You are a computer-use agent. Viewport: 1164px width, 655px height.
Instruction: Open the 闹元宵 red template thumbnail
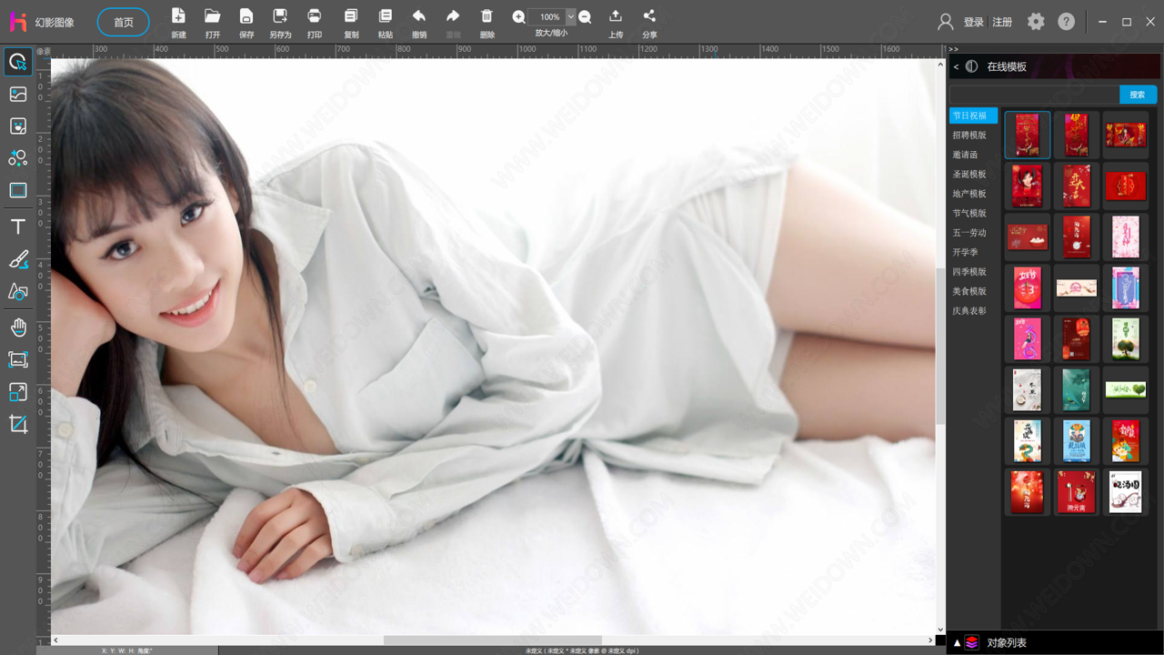1077,492
